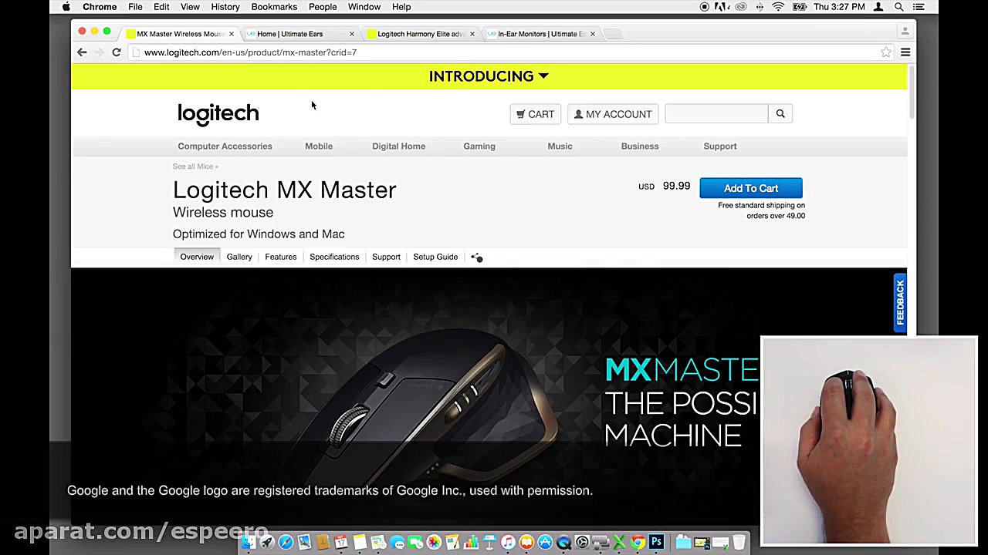Open iTunes from the Dock
This screenshot has width=988, height=555.
coord(508,543)
